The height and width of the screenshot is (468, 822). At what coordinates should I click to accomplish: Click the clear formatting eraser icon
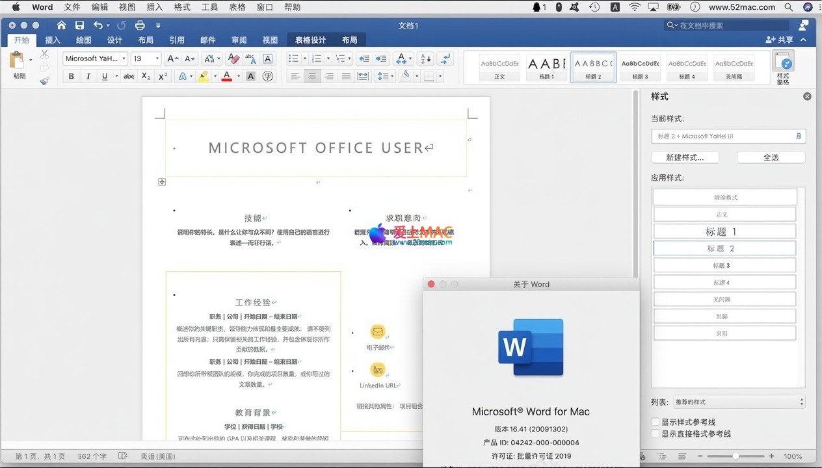click(x=233, y=58)
